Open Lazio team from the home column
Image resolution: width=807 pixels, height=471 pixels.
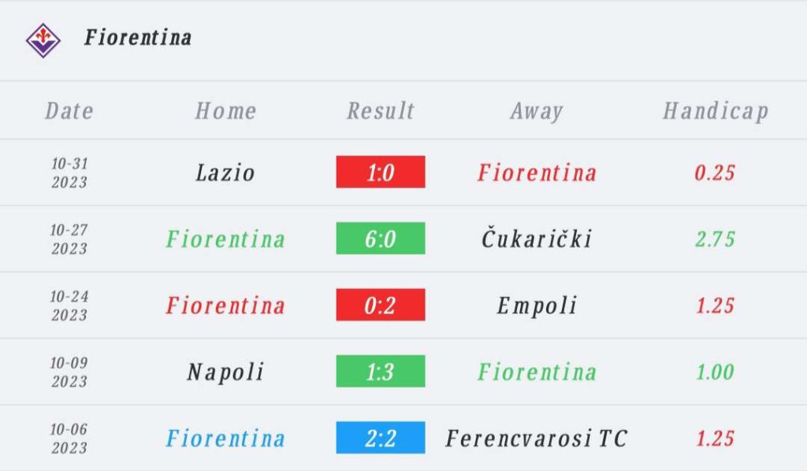click(225, 172)
